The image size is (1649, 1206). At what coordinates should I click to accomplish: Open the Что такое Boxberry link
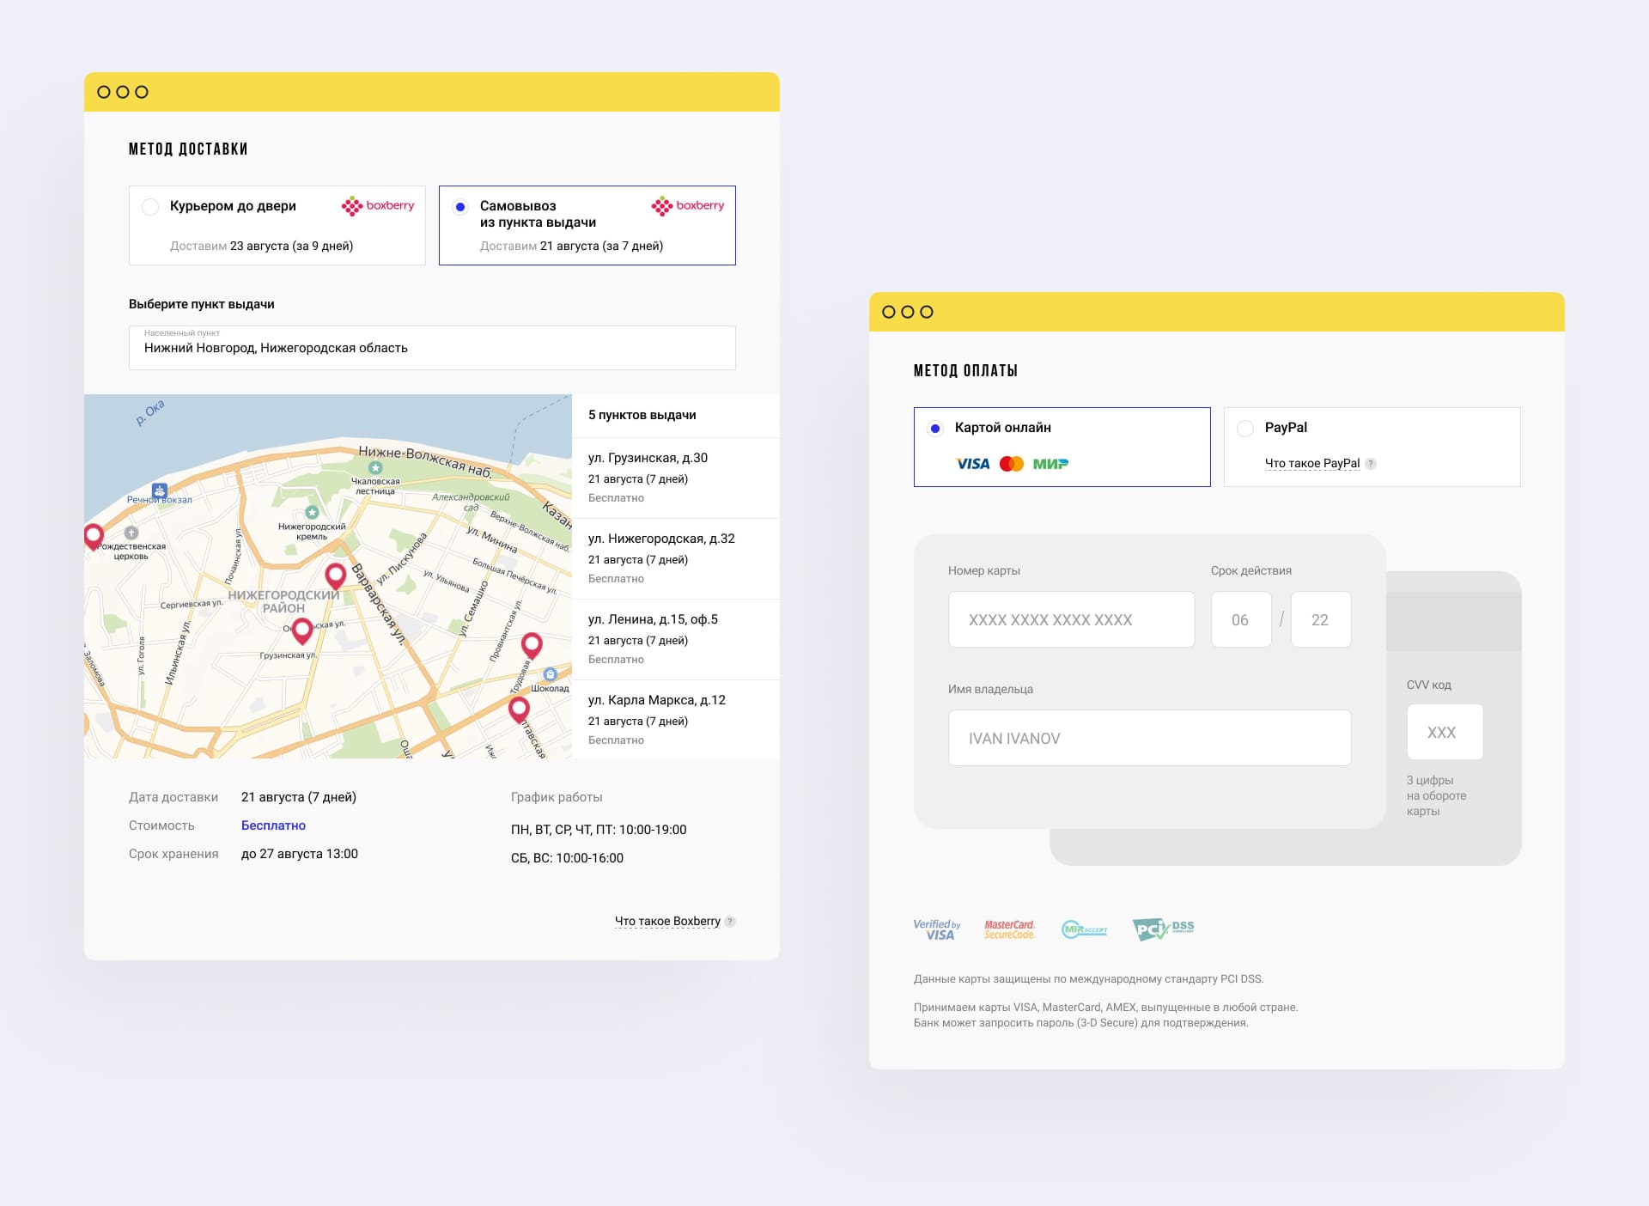coord(667,921)
